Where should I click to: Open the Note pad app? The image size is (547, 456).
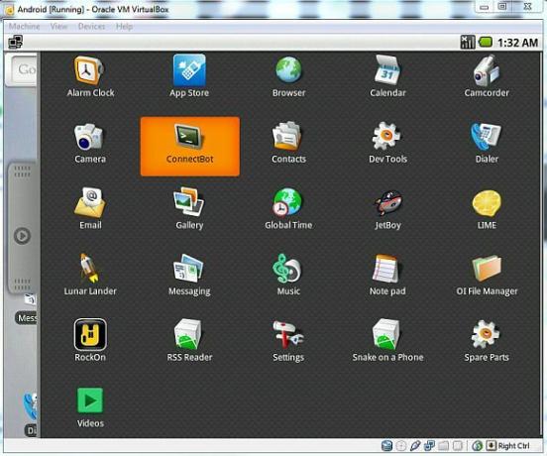point(387,275)
